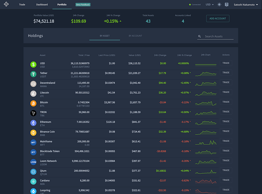Click Trade button for Ethereum row

(x=226, y=122)
